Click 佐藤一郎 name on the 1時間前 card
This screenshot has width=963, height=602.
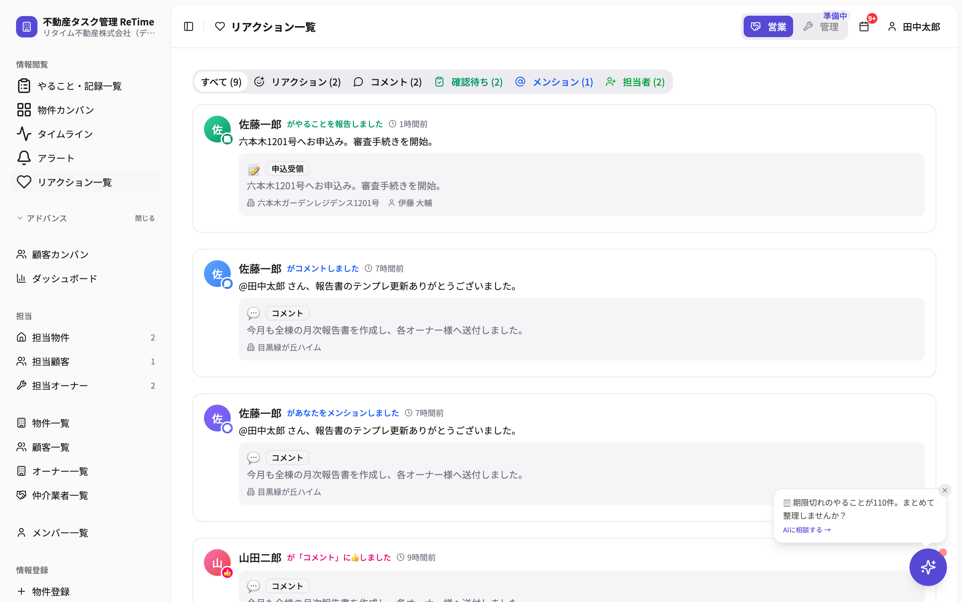(260, 124)
